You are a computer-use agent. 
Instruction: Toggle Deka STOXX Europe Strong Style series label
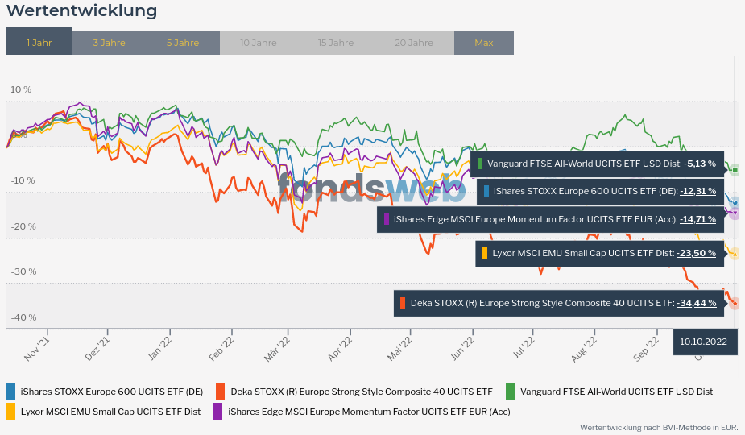point(362,391)
